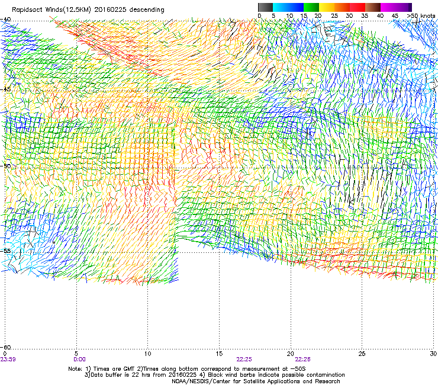The width and height of the screenshot is (438, 385).
Task: Pick the gray 0-5 knots legend swatch
Action: [265, 7]
